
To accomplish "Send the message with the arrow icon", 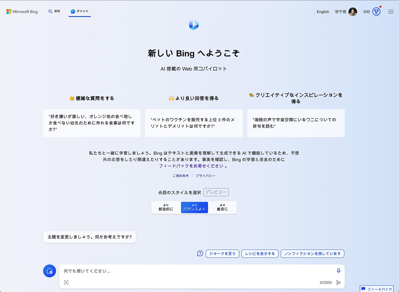I will point(339,282).
